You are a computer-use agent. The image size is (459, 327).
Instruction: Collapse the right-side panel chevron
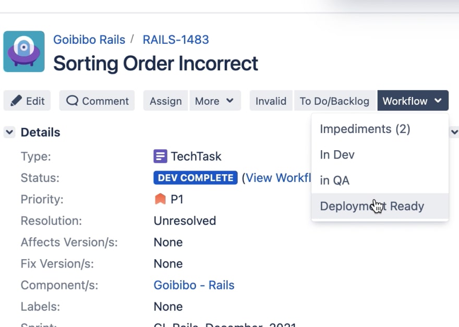tap(454, 132)
